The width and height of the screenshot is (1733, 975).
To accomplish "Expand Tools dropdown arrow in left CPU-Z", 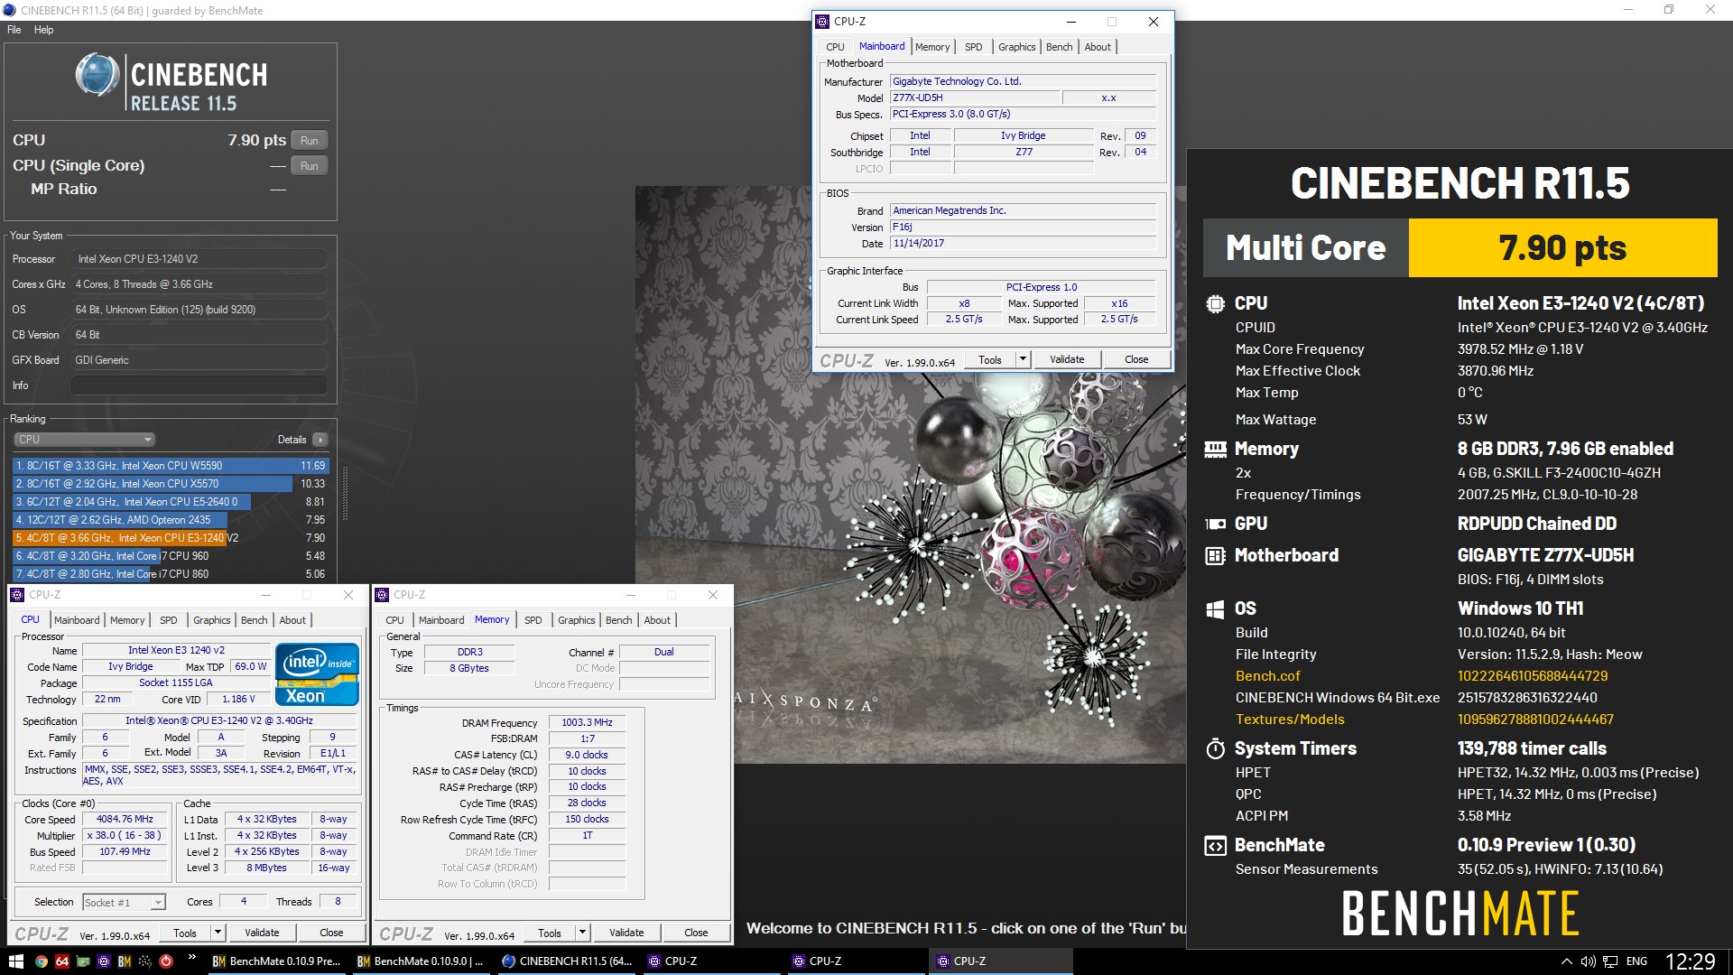I will coord(218,933).
